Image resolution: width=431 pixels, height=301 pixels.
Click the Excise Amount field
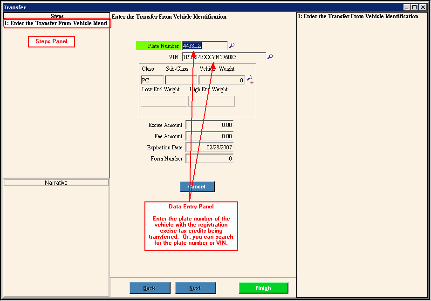pos(209,125)
